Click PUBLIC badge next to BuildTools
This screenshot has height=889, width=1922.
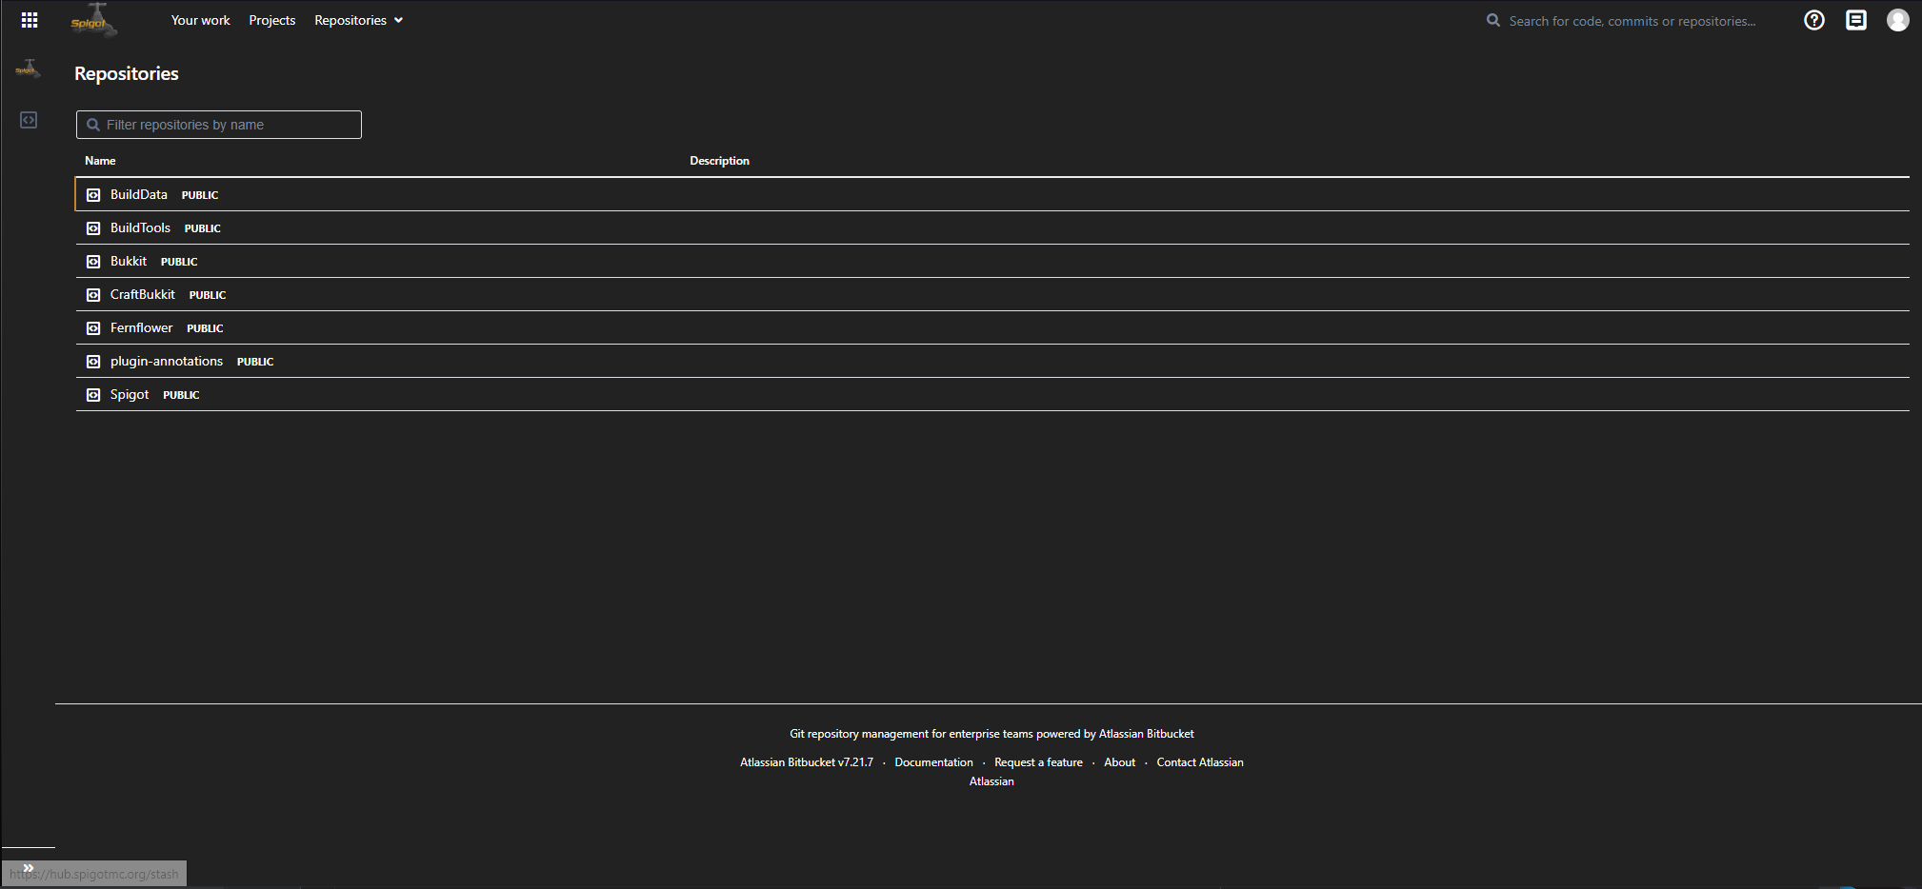(x=203, y=228)
